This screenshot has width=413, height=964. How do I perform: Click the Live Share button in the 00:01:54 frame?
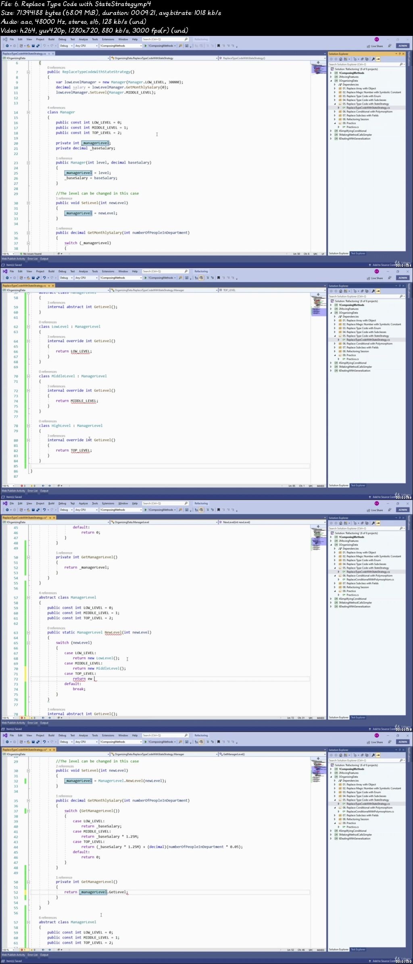375,46
